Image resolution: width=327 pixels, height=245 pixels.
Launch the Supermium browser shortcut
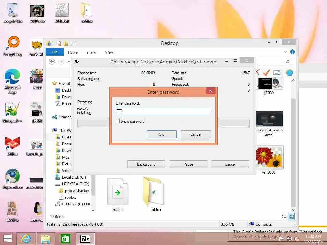[12, 179]
